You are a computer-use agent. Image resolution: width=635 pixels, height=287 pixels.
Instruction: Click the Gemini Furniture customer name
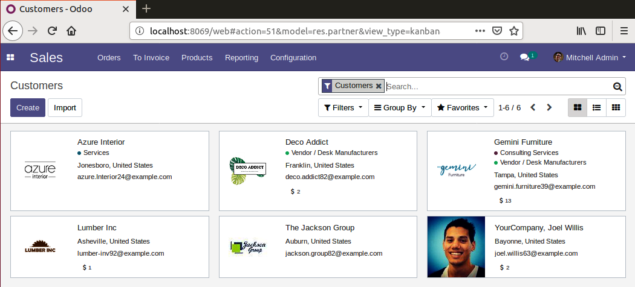523,142
